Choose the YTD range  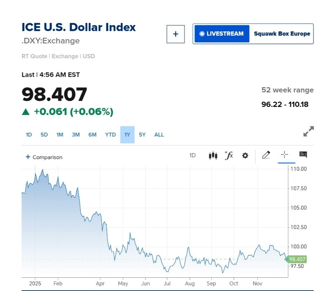(x=111, y=135)
